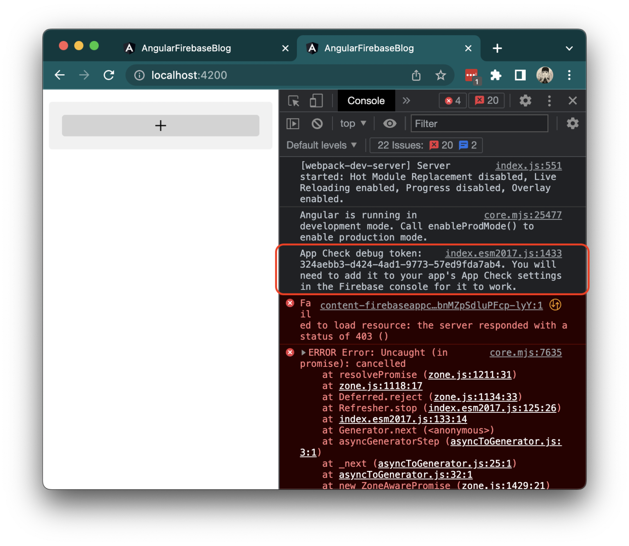The width and height of the screenshot is (629, 546).
Task: Bookmark the page with the star icon
Action: click(x=441, y=75)
